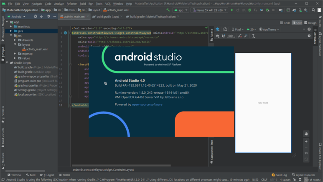Open Android project view dropdown
Viewport: 323px width, 182px height.
coord(16,16)
